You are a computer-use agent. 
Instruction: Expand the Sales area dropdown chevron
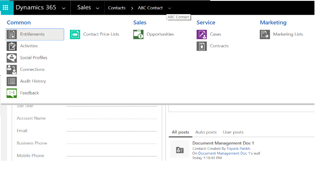98,8
